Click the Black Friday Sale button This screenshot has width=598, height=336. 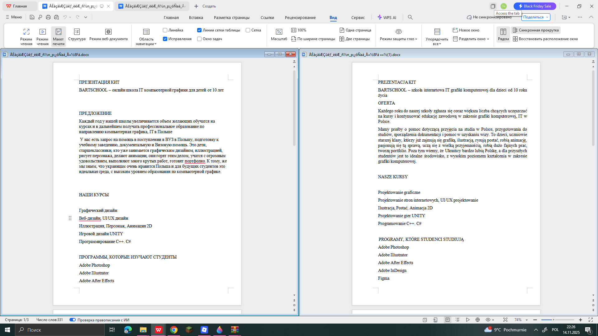[535, 6]
